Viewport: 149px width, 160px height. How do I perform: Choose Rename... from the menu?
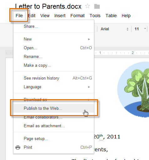[x=54, y=57]
